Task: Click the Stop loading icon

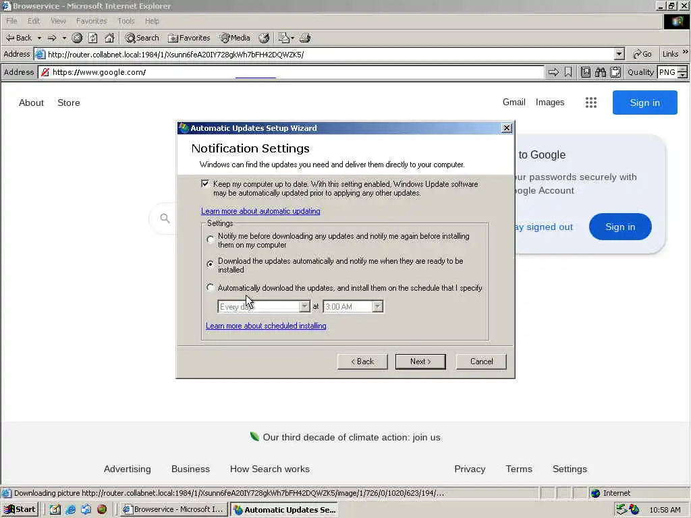Action: pyautogui.click(x=77, y=38)
